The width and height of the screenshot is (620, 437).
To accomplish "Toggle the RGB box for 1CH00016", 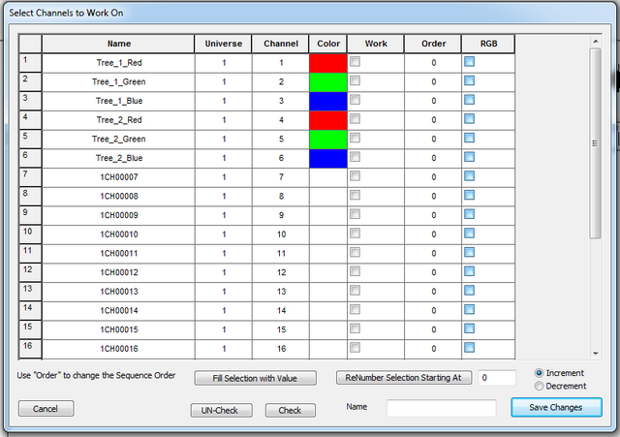I will tap(469, 348).
